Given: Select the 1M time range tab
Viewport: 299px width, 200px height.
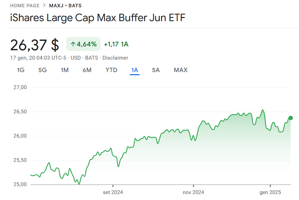Looking at the screenshot, I should [x=65, y=70].
